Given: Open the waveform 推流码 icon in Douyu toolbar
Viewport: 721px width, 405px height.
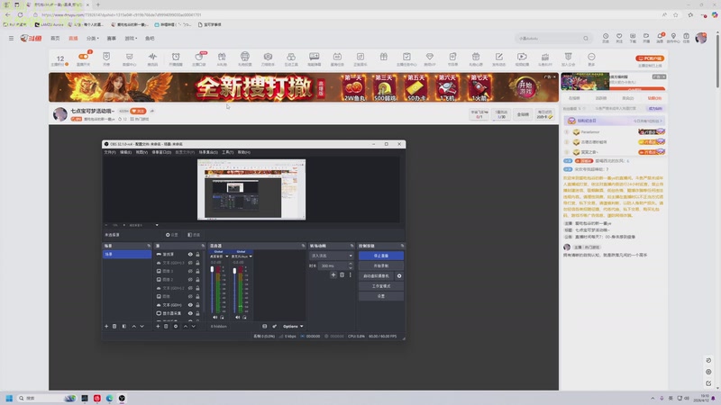Looking at the screenshot, I should pyautogui.click(x=152, y=58).
